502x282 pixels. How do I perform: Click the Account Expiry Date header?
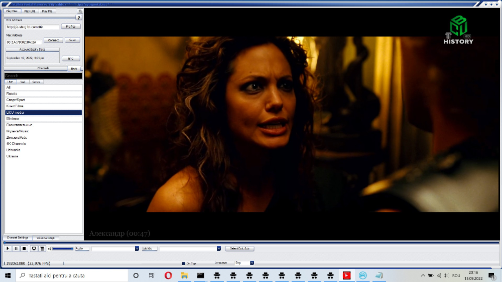tap(32, 50)
